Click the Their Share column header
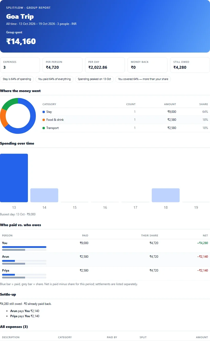 pos(150,236)
